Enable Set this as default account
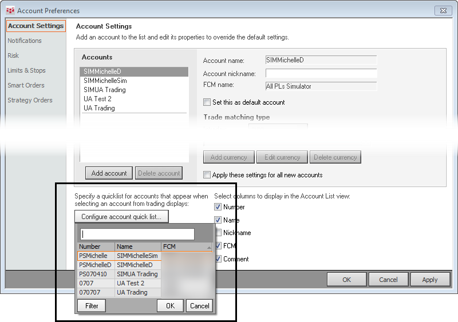The height and width of the screenshot is (322, 458). point(207,102)
